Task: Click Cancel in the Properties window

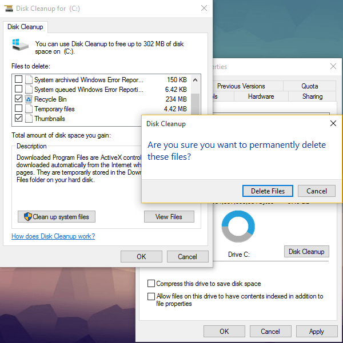Action: click(x=270, y=332)
